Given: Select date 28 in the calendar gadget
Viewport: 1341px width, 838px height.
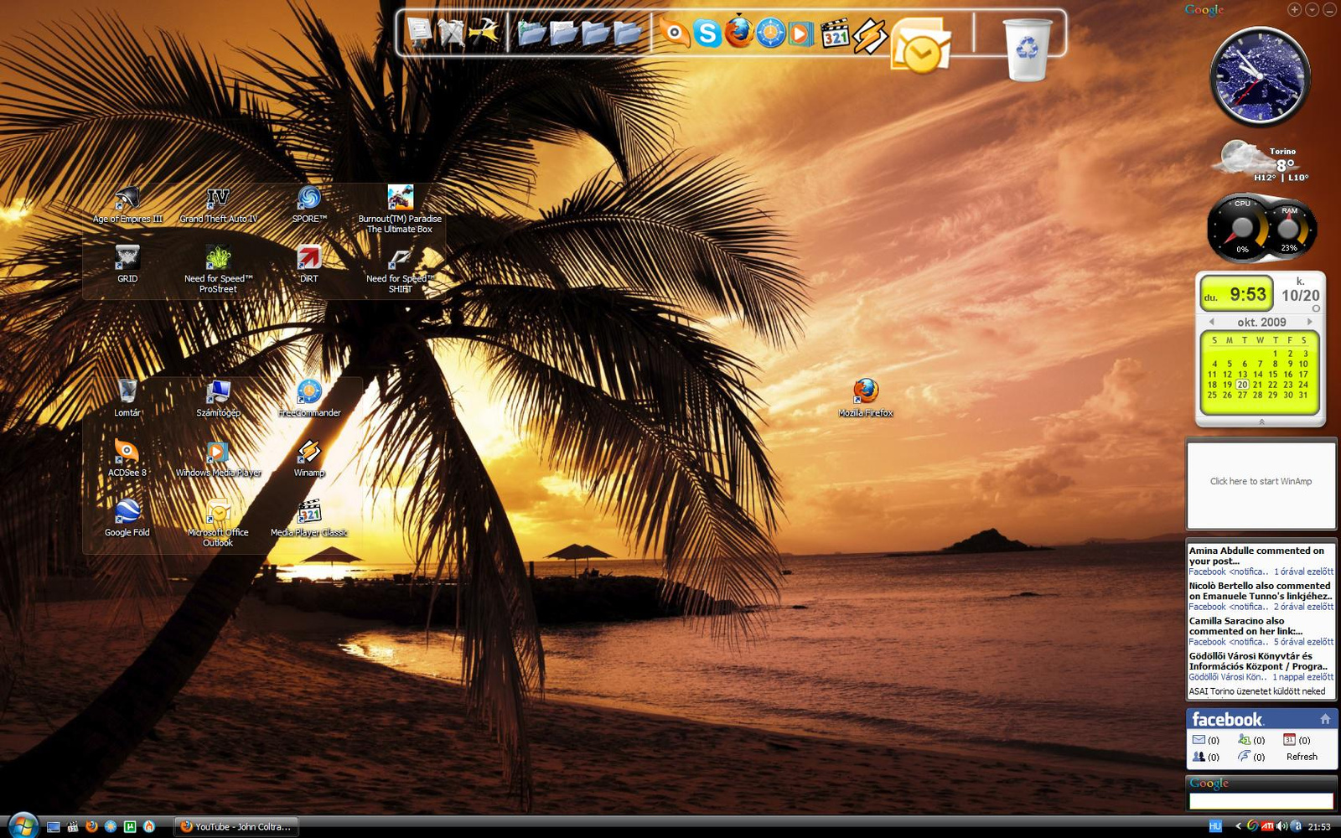Looking at the screenshot, I should (1257, 395).
